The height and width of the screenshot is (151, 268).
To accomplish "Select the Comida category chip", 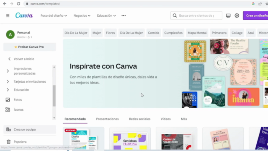I will (x=154, y=33).
